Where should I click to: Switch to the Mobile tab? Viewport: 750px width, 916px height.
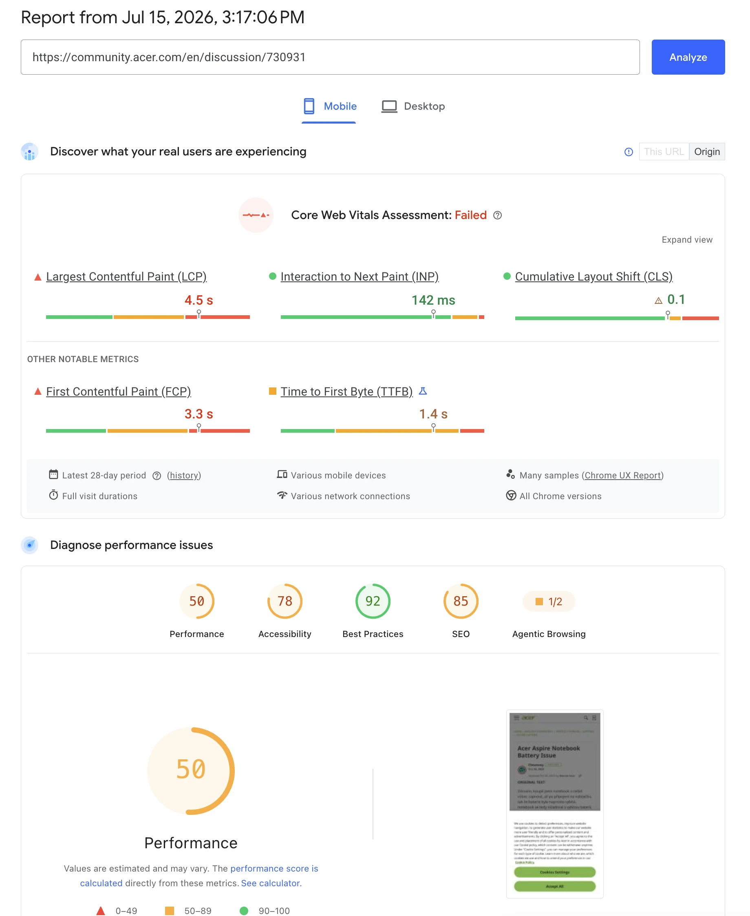tap(329, 106)
